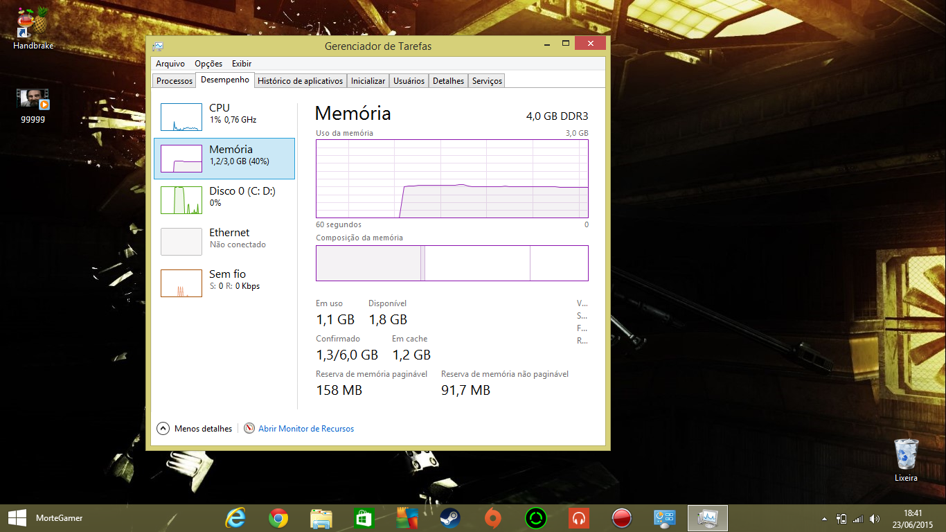This screenshot has width=946, height=532.
Task: Open network signal tray icon
Action: click(858, 518)
